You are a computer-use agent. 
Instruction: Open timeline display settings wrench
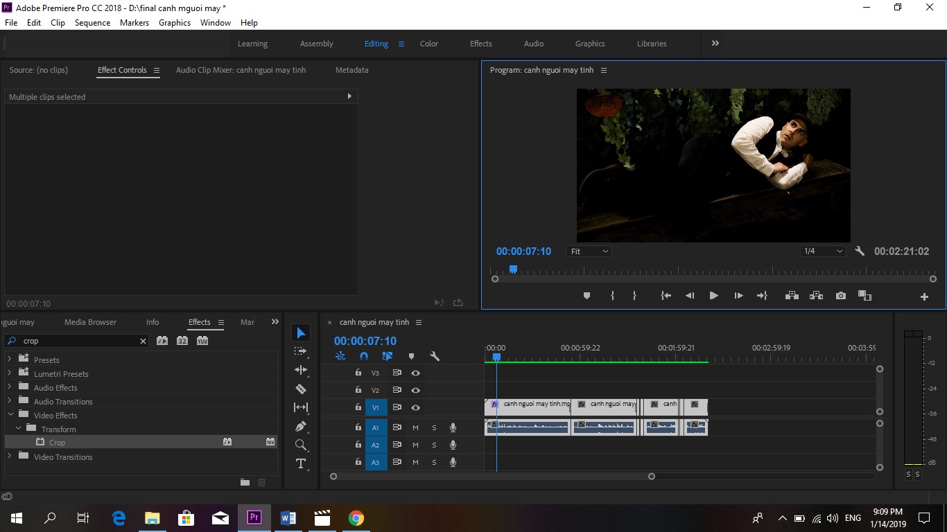tap(435, 356)
